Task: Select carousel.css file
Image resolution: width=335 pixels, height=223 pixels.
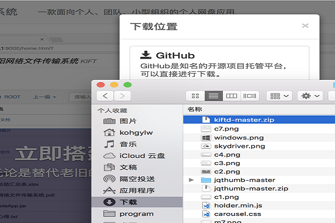Action: (x=259, y=214)
